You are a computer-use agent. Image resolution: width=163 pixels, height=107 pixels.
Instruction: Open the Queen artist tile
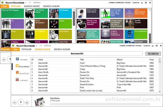[61, 24]
